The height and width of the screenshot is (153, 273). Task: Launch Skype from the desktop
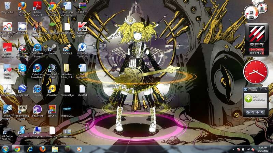click(x=22, y=70)
